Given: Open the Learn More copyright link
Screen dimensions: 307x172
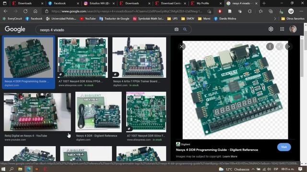Looking at the screenshot, I should click(x=230, y=156).
